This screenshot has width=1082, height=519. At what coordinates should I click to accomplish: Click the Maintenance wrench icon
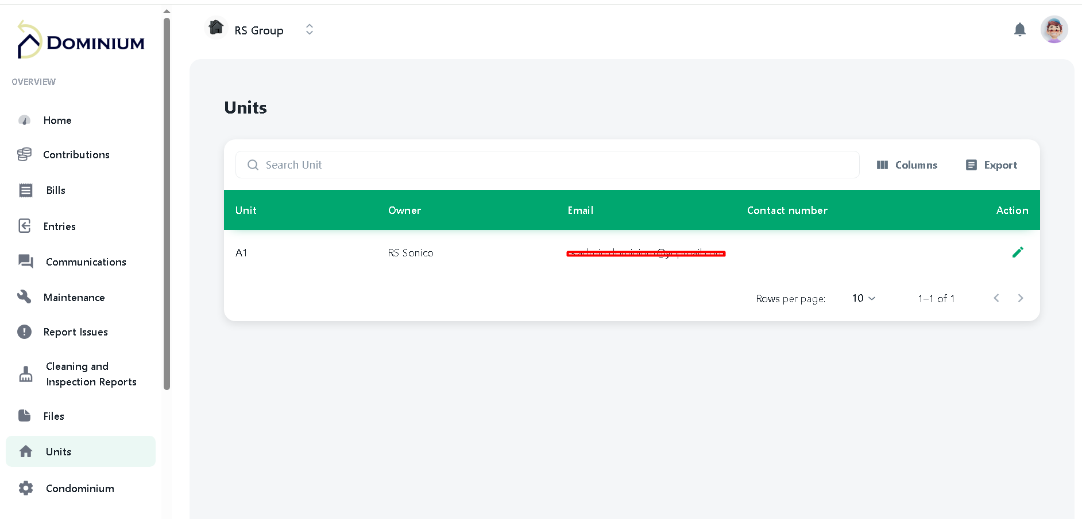(25, 296)
